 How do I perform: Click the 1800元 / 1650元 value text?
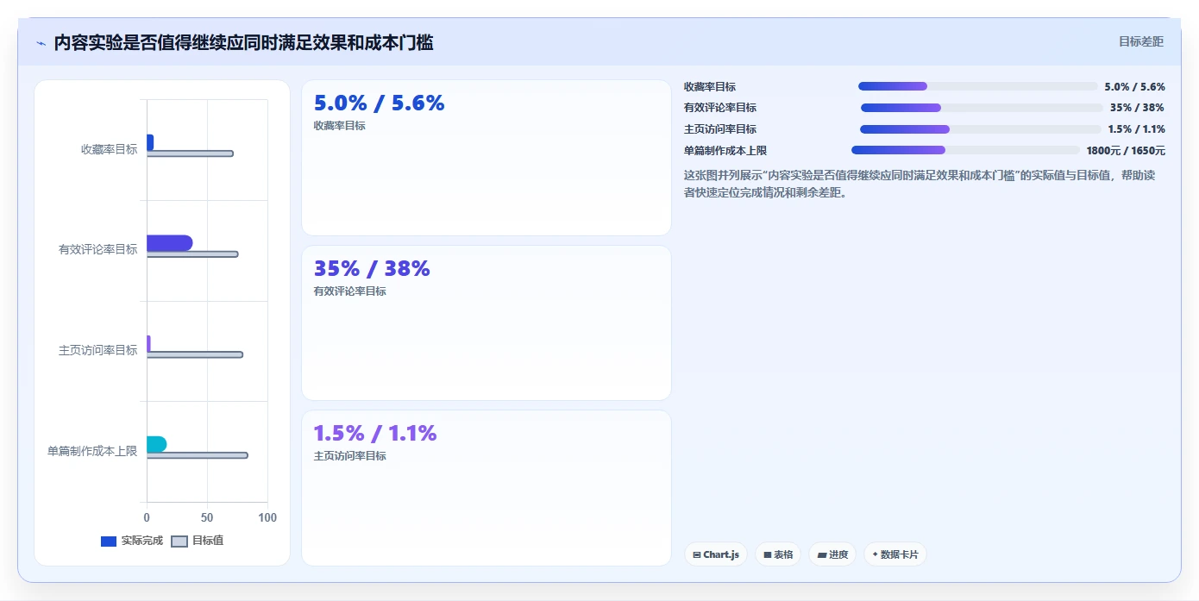[1126, 150]
